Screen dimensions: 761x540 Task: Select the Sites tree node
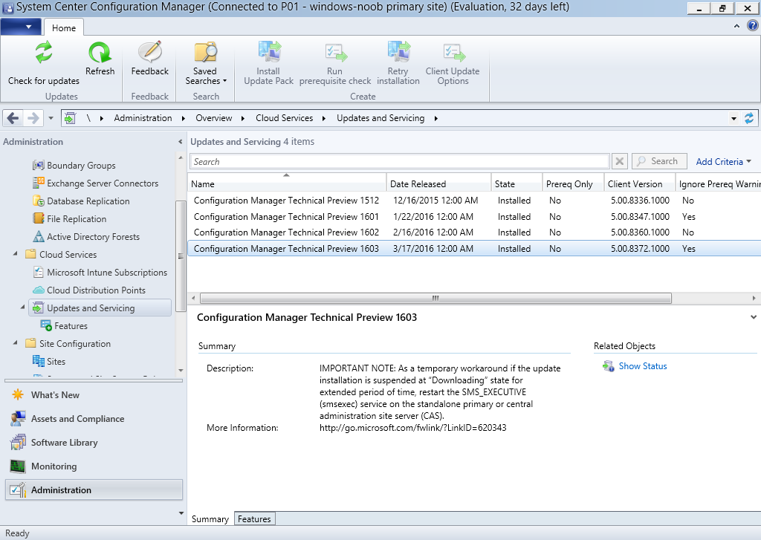click(x=56, y=362)
